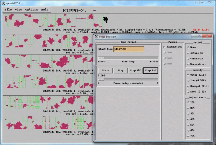Advance one frame with Step Fwd

[x=151, y=70]
